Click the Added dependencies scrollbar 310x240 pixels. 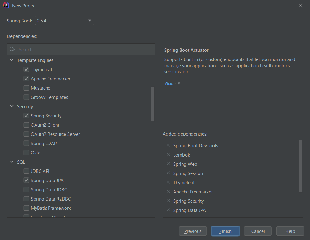pos(301,166)
